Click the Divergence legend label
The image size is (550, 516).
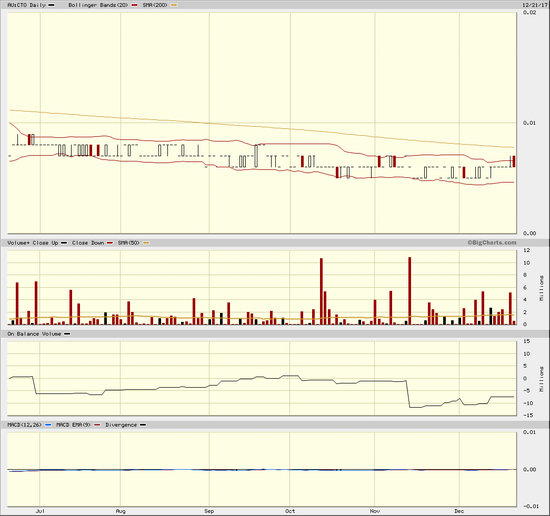pos(121,424)
